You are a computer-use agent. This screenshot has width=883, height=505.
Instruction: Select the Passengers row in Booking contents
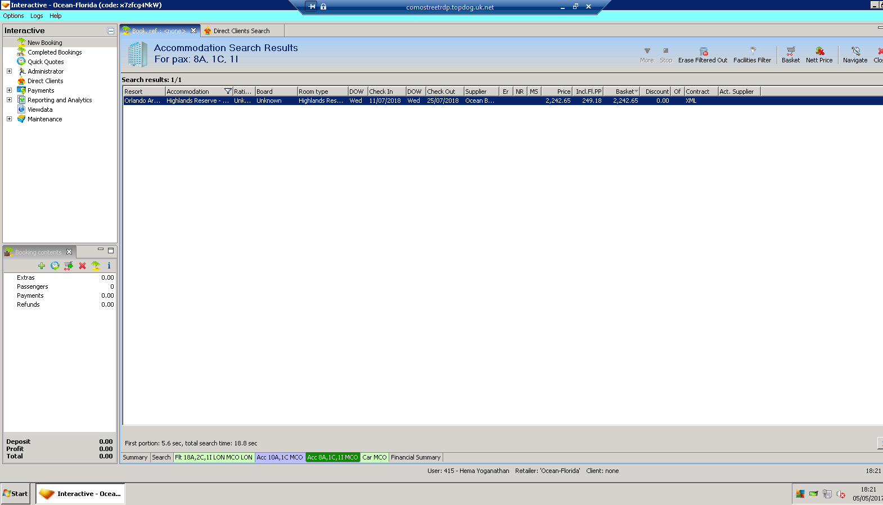point(60,286)
